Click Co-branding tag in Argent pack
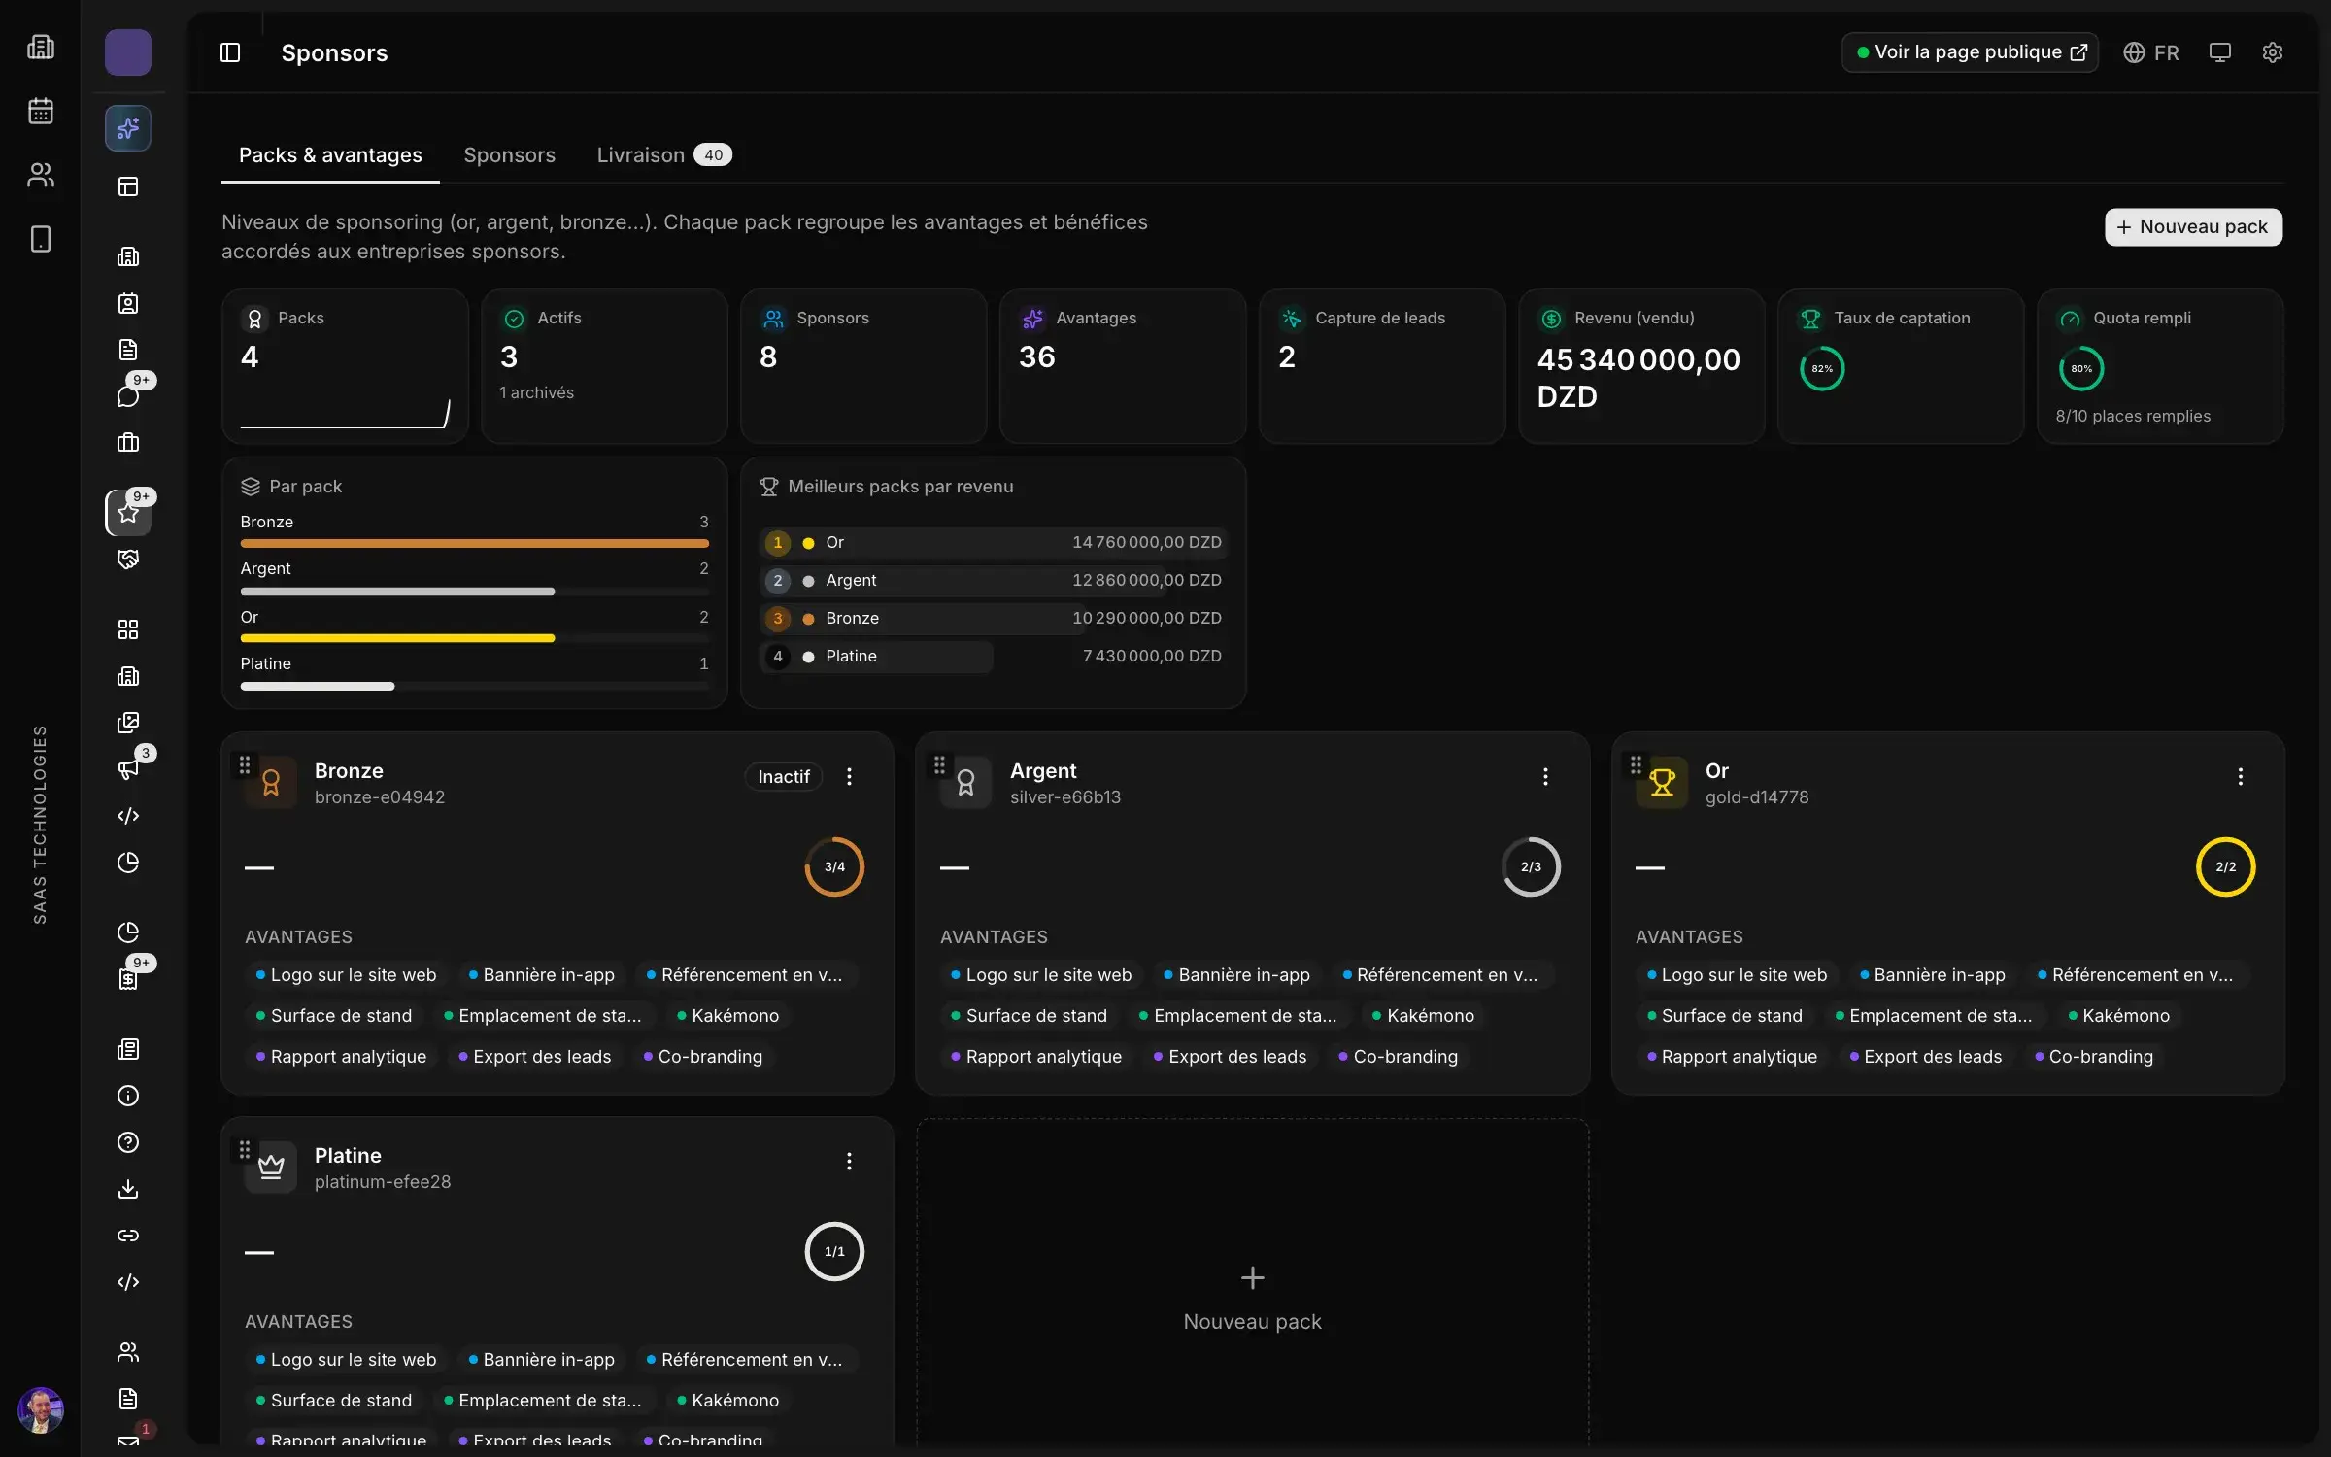This screenshot has height=1457, width=2331. click(x=1398, y=1056)
